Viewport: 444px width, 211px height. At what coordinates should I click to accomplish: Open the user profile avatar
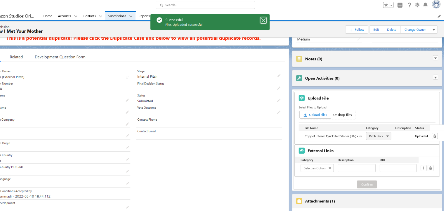tap(436, 4)
